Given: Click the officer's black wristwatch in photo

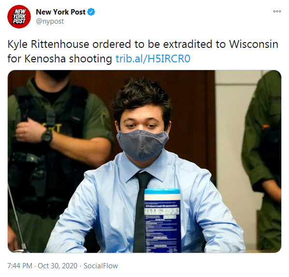Looking at the screenshot, I should click(47, 136).
